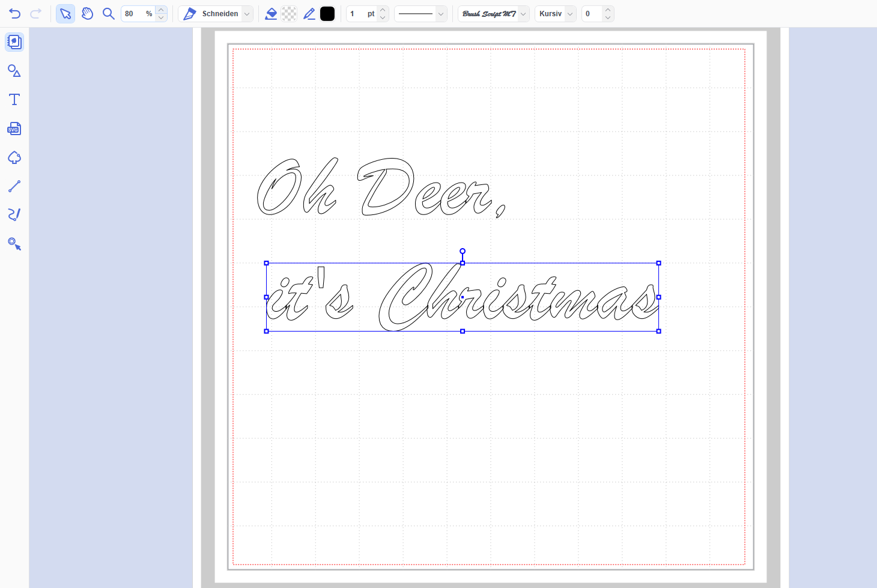Click the stroke width pt input field
Screen dimensions: 877x588
point(357,14)
